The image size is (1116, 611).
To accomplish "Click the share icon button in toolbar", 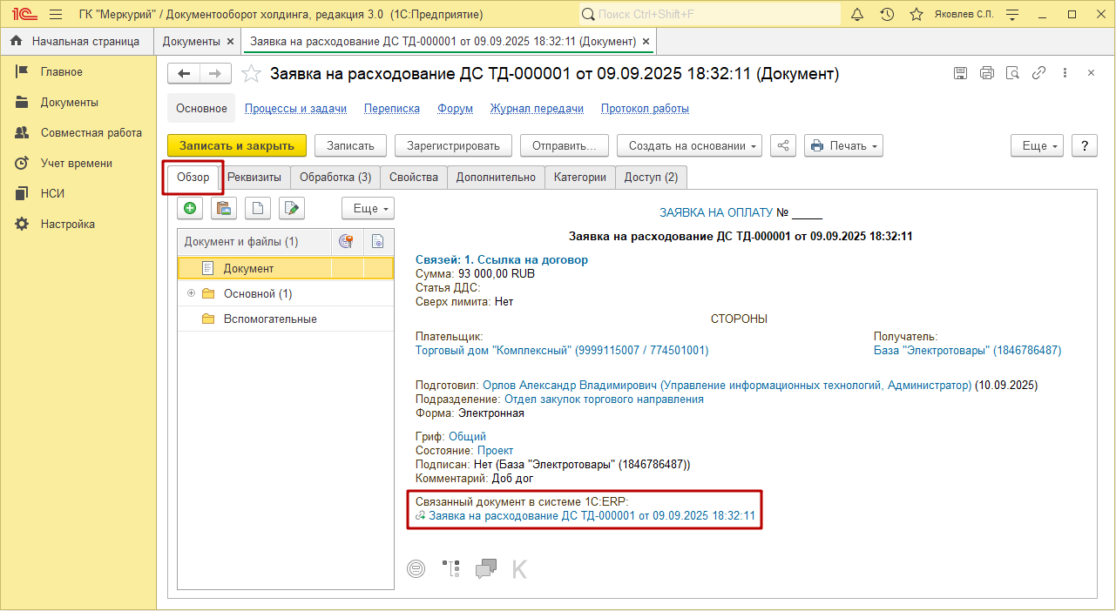I will pyautogui.click(x=783, y=145).
